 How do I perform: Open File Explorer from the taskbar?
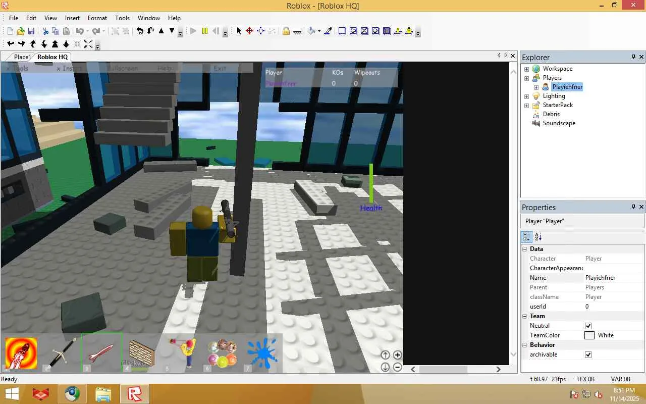point(103,394)
